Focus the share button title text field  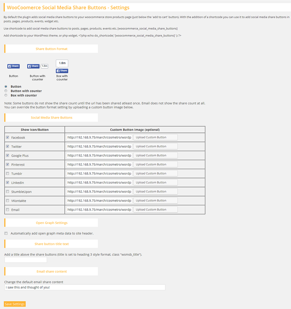pyautogui.click(x=26, y=260)
